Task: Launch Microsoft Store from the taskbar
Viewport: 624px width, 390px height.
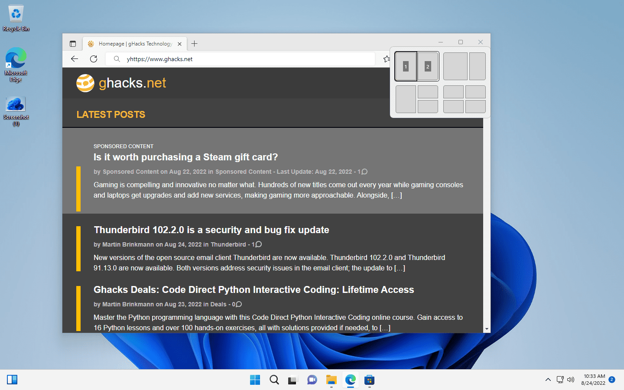Action: [369, 380]
